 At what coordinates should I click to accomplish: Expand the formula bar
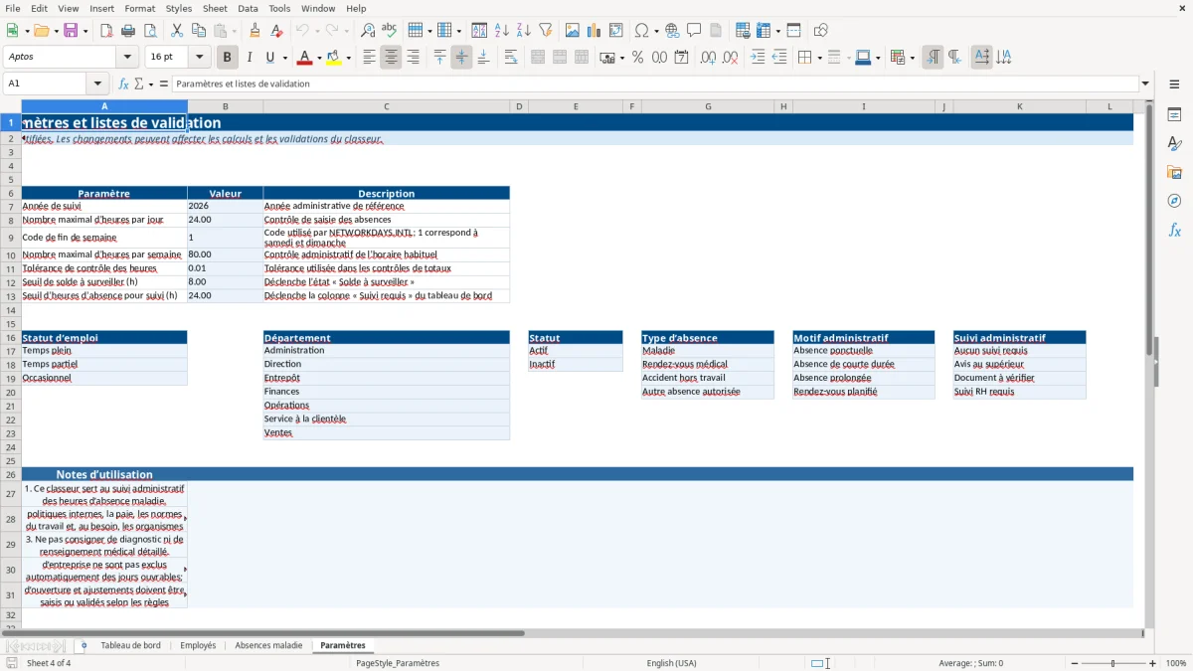(x=1145, y=84)
